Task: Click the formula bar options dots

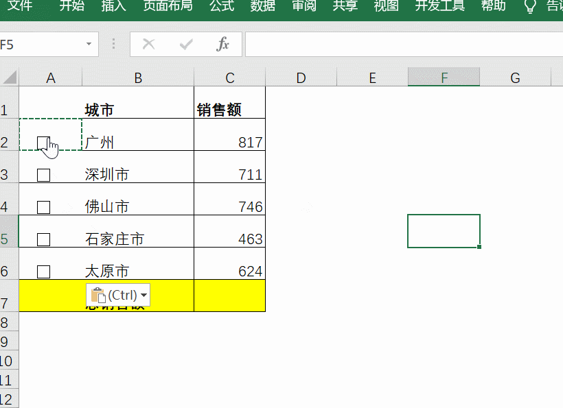Action: [x=113, y=44]
